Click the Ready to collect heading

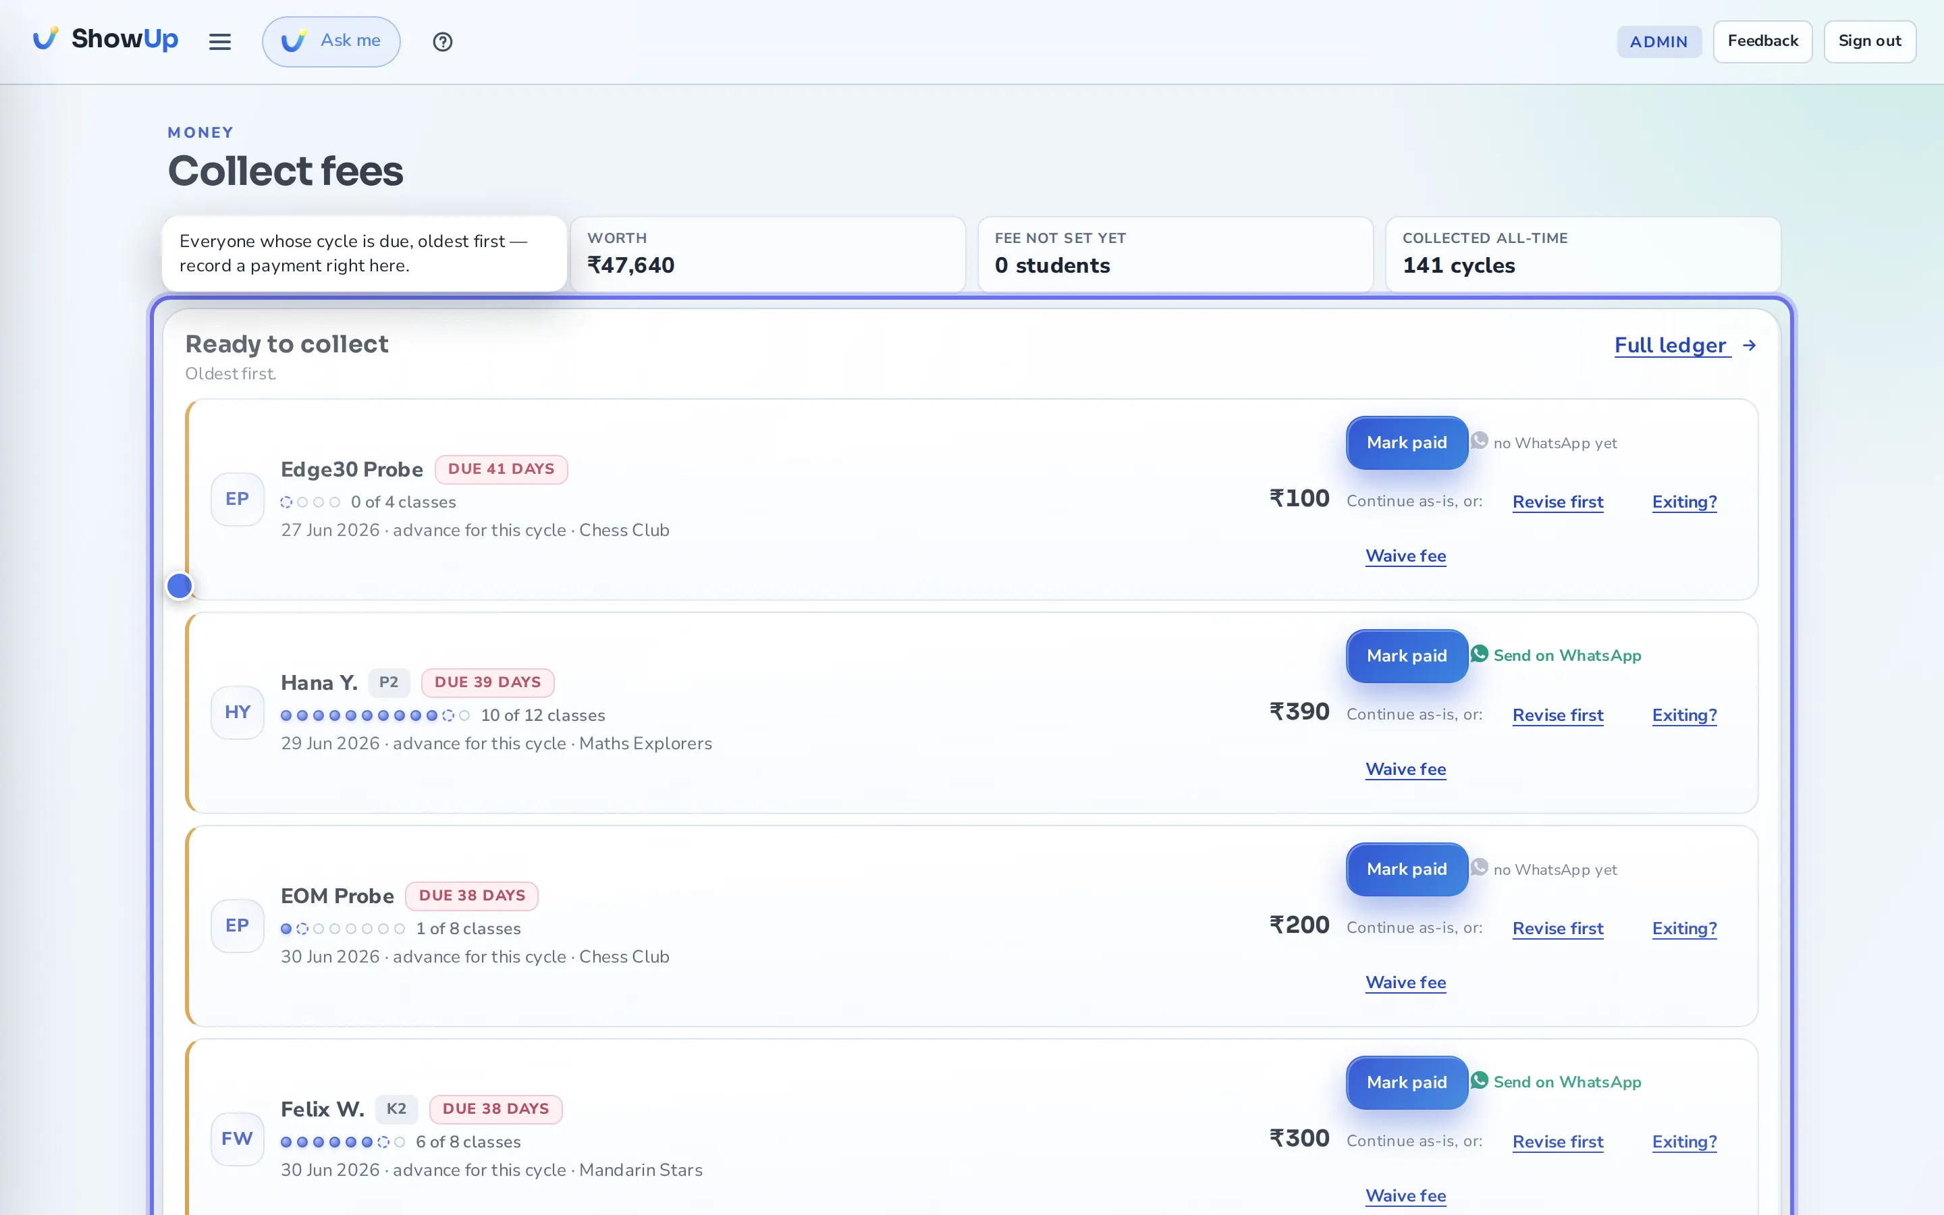click(x=287, y=344)
